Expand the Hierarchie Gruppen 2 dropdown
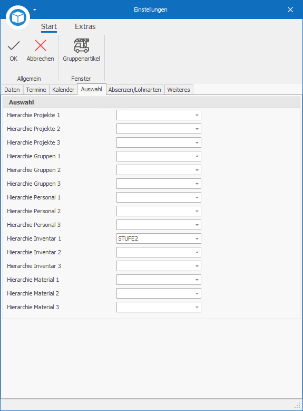The height and width of the screenshot is (411, 303). click(197, 170)
